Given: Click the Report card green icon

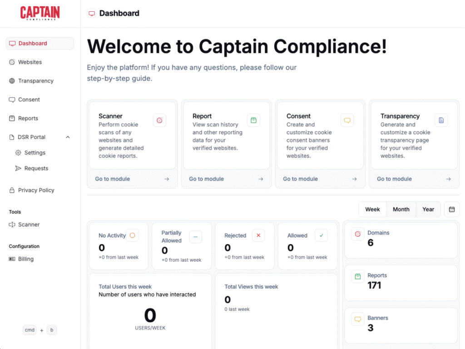Looking at the screenshot, I should pyautogui.click(x=253, y=120).
